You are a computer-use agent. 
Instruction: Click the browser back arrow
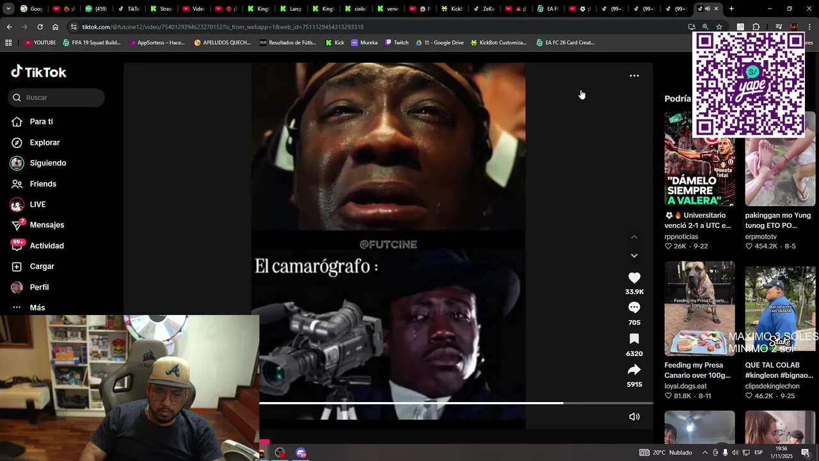(9, 27)
